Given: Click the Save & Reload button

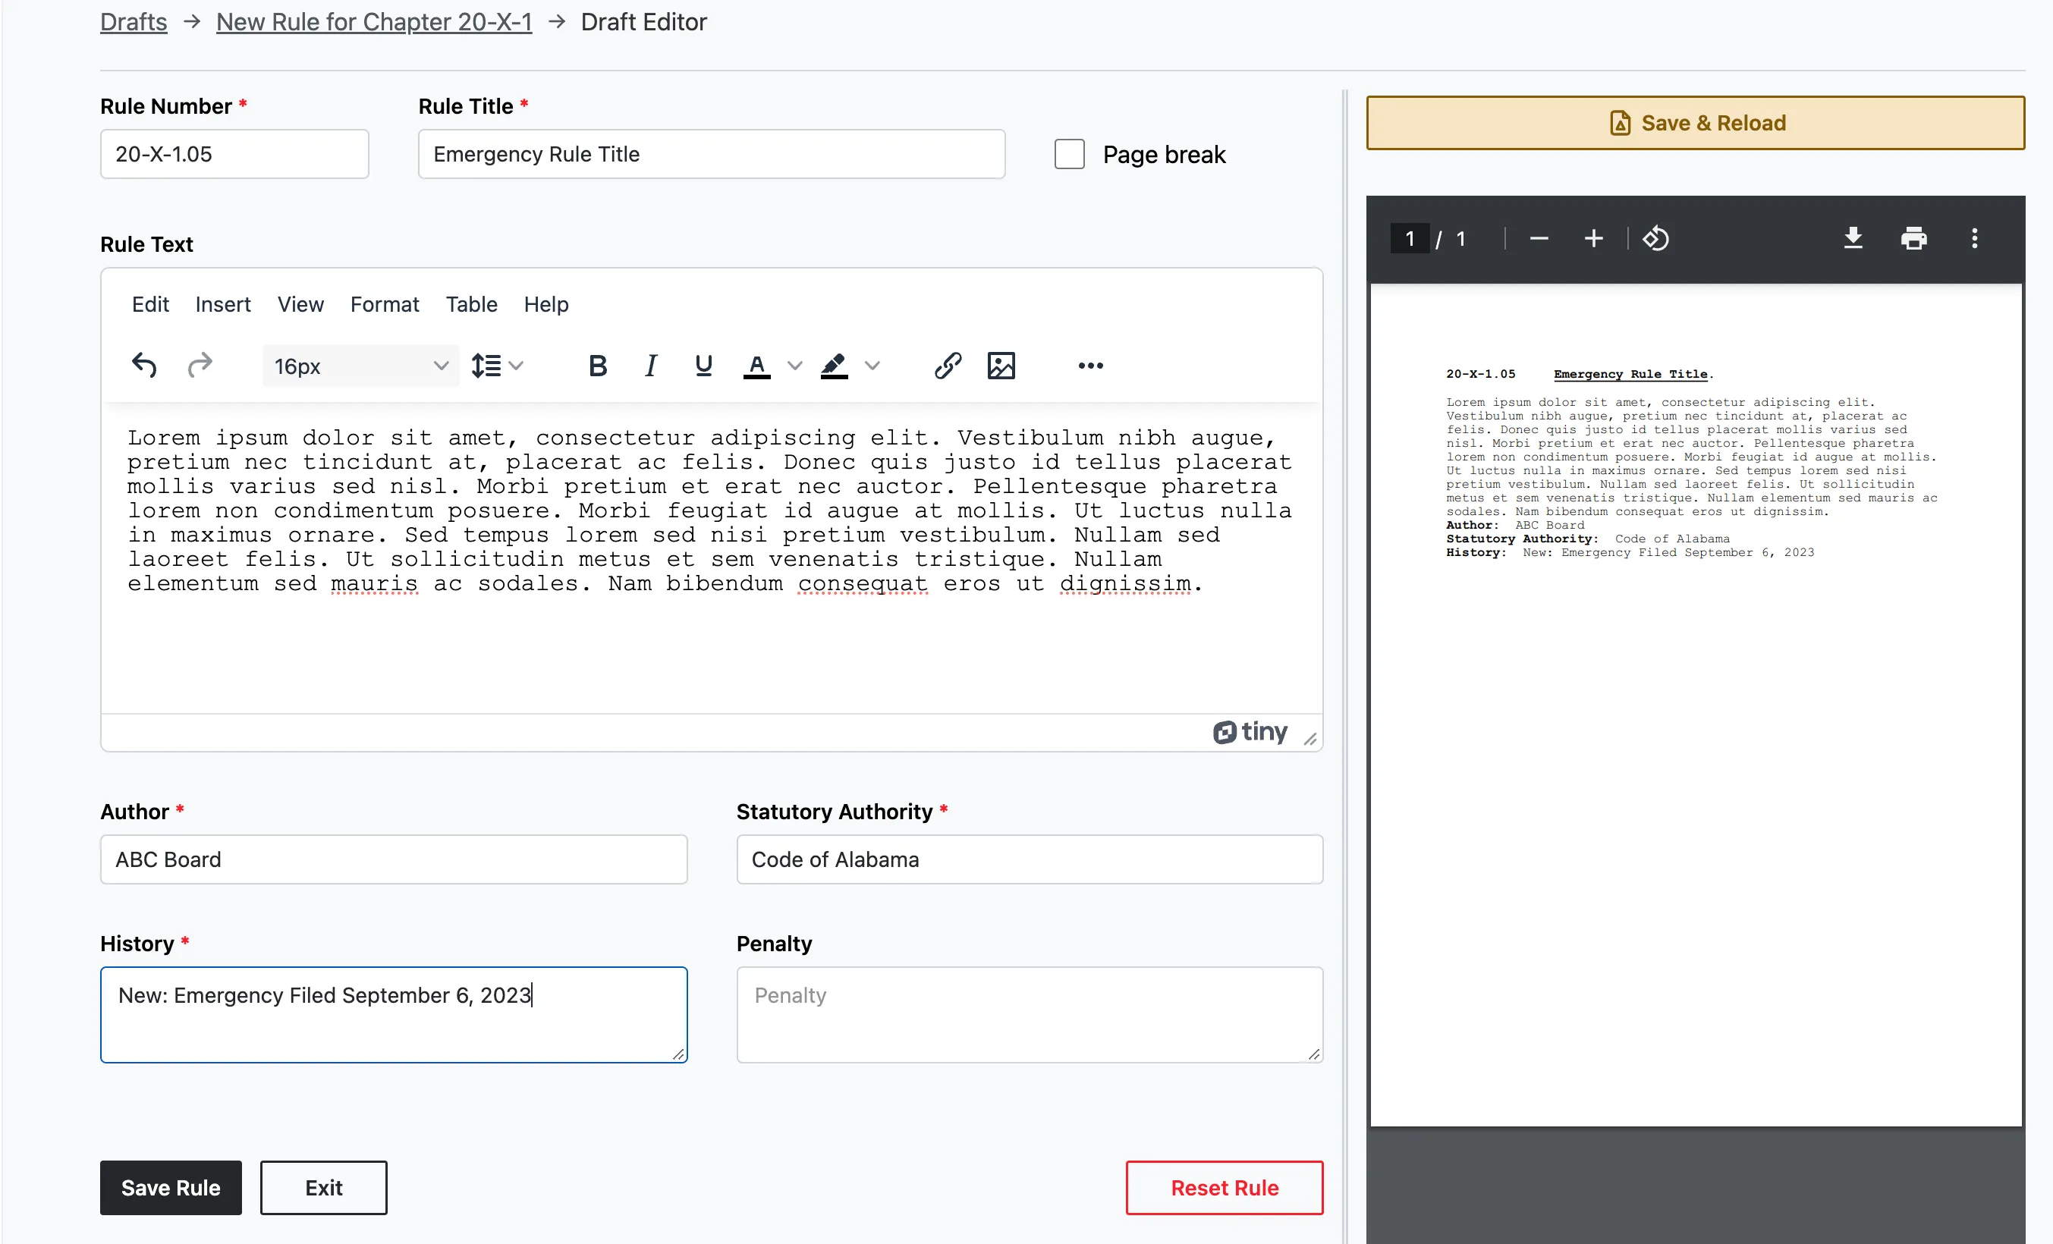Looking at the screenshot, I should (x=1696, y=124).
